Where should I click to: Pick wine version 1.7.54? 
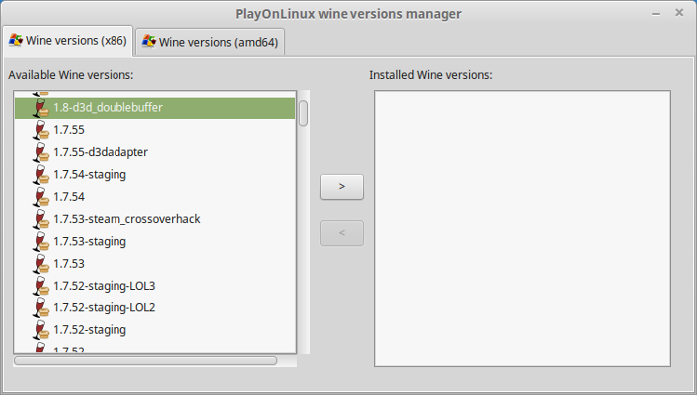[154, 197]
